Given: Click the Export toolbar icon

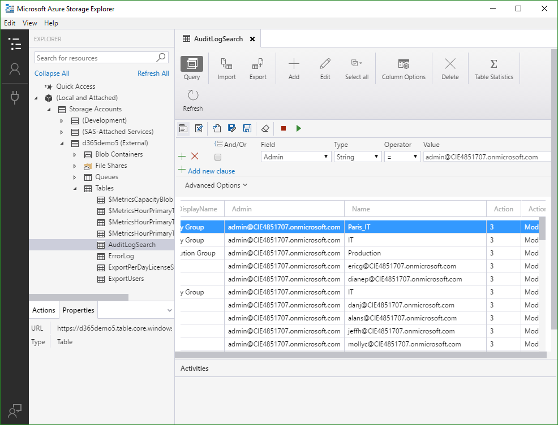Looking at the screenshot, I should coord(257,64).
